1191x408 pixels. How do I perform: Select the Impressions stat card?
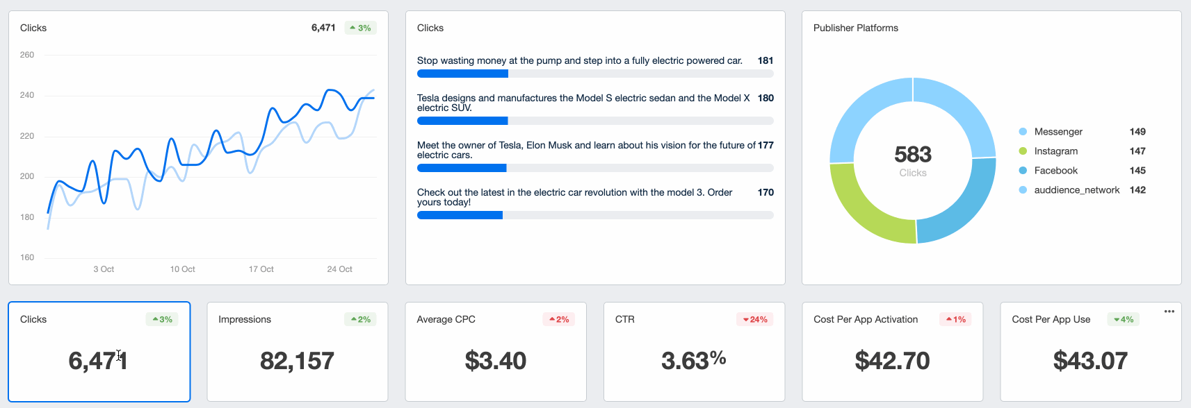[297, 352]
